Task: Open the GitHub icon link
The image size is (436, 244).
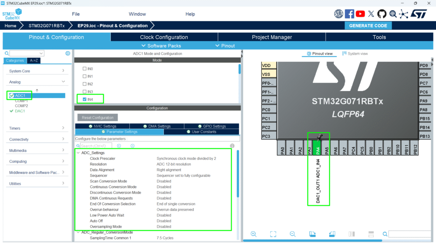Action: click(382, 14)
